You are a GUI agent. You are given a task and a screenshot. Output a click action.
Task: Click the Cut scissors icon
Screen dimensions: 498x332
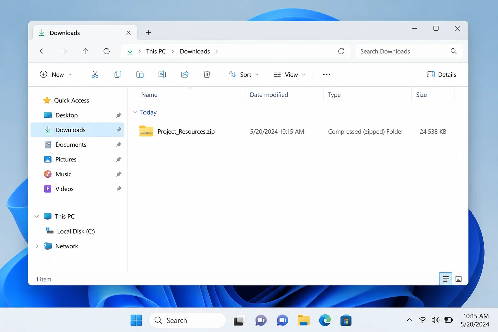[95, 75]
